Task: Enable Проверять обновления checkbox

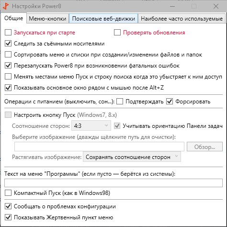Action: pyautogui.click(x=117, y=33)
